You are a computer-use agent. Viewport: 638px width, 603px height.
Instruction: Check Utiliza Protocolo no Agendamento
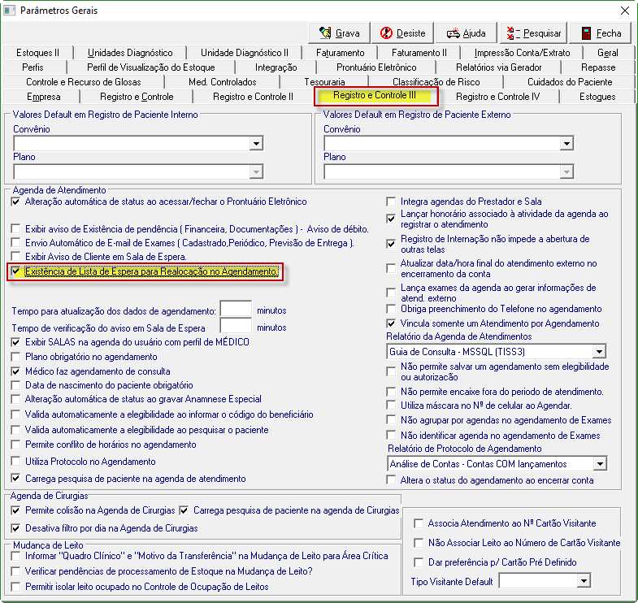pyautogui.click(x=16, y=462)
